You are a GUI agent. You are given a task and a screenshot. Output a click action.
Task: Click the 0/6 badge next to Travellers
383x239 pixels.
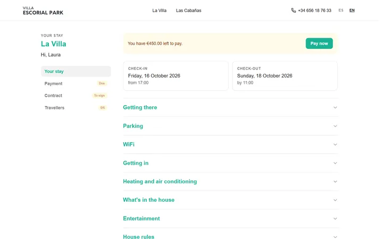pos(103,108)
